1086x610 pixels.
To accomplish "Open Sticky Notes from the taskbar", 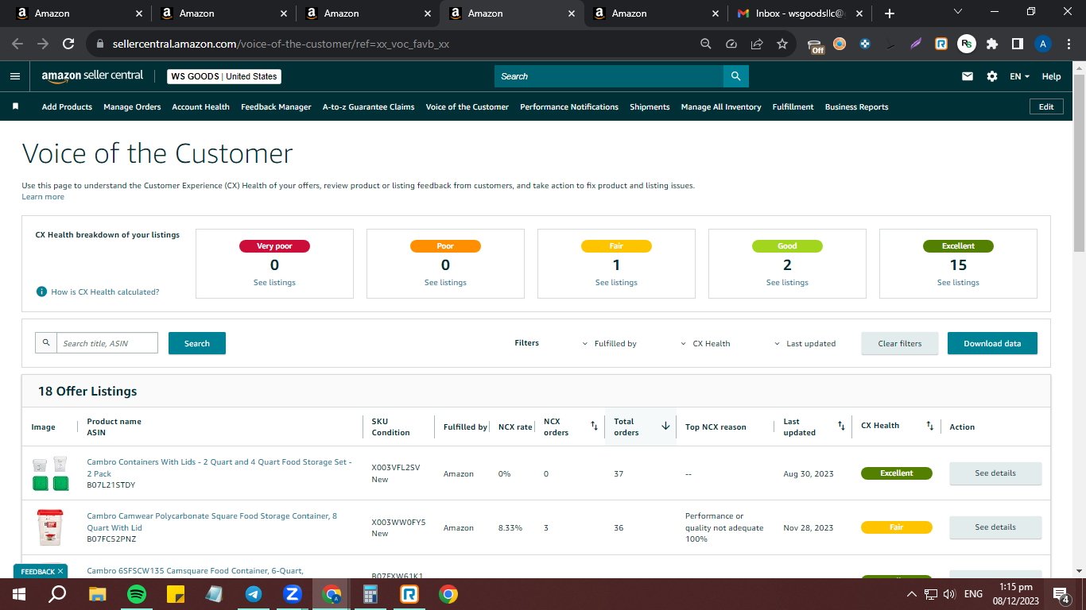I will tap(176, 593).
